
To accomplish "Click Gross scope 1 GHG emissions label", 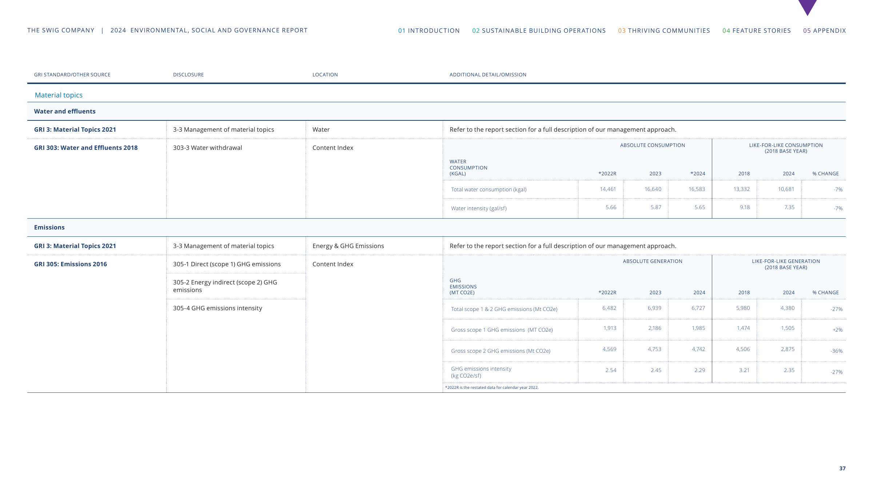I will point(502,330).
